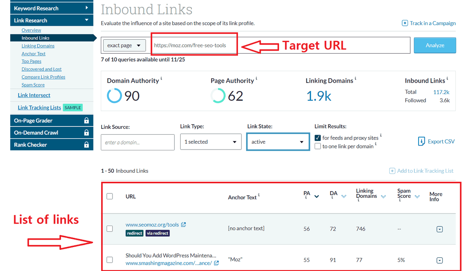Click the plus icon beside Add to Link Tracking List

[x=392, y=171]
